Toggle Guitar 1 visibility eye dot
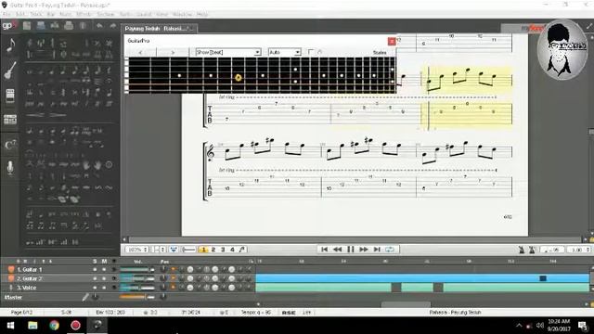 (x=113, y=270)
